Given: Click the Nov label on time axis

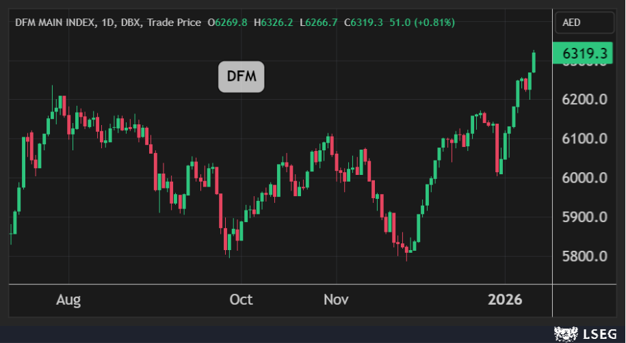Looking at the screenshot, I should click(336, 300).
